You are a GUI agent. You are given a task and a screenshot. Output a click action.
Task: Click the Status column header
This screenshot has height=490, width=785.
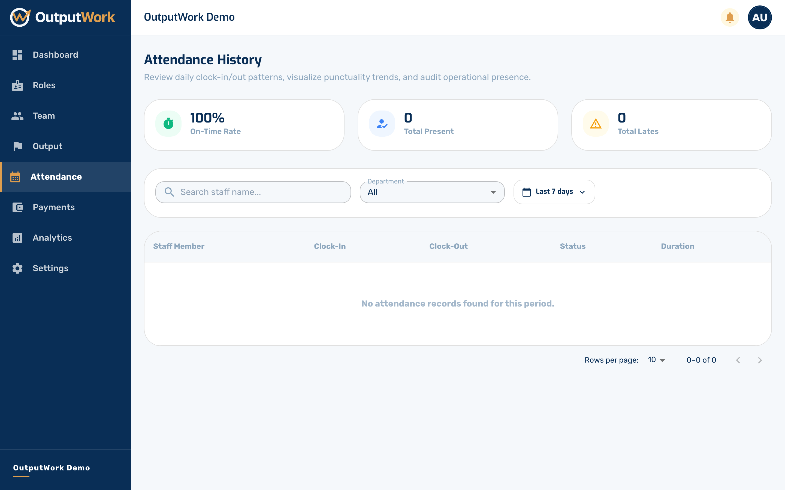(572, 246)
